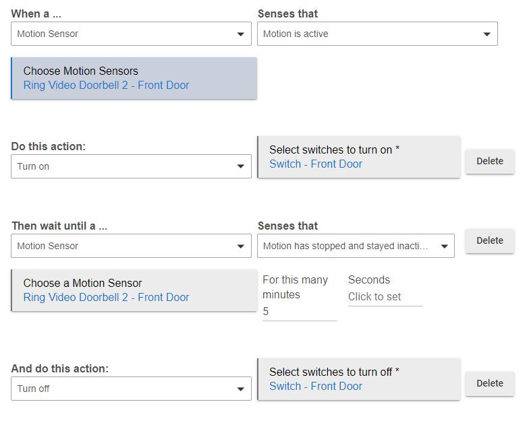529x431 pixels.
Task: Expand the 'Motion is active' dropdown
Action: click(377, 34)
